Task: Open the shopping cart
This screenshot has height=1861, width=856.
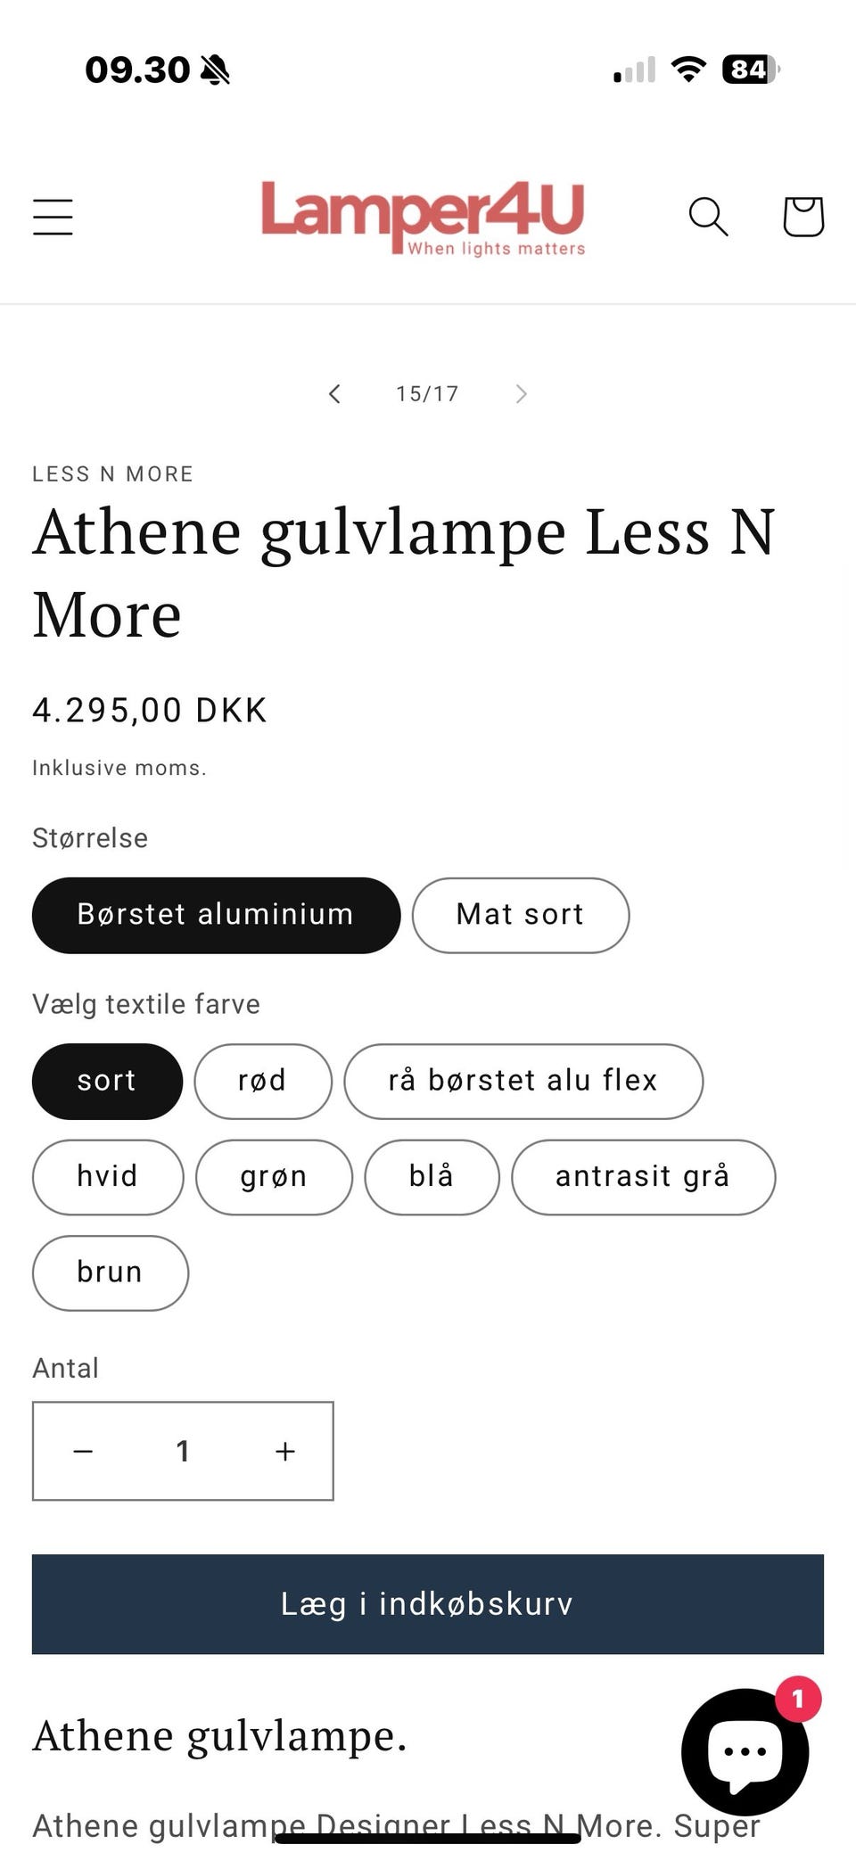Action: 802,217
